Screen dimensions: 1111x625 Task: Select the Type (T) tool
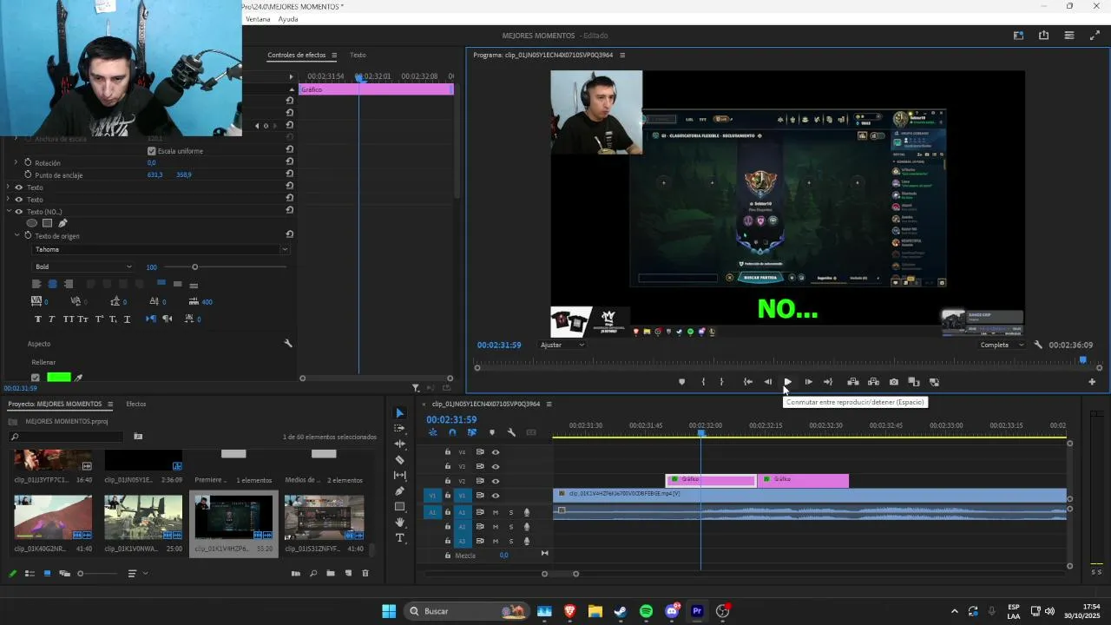[399, 537]
